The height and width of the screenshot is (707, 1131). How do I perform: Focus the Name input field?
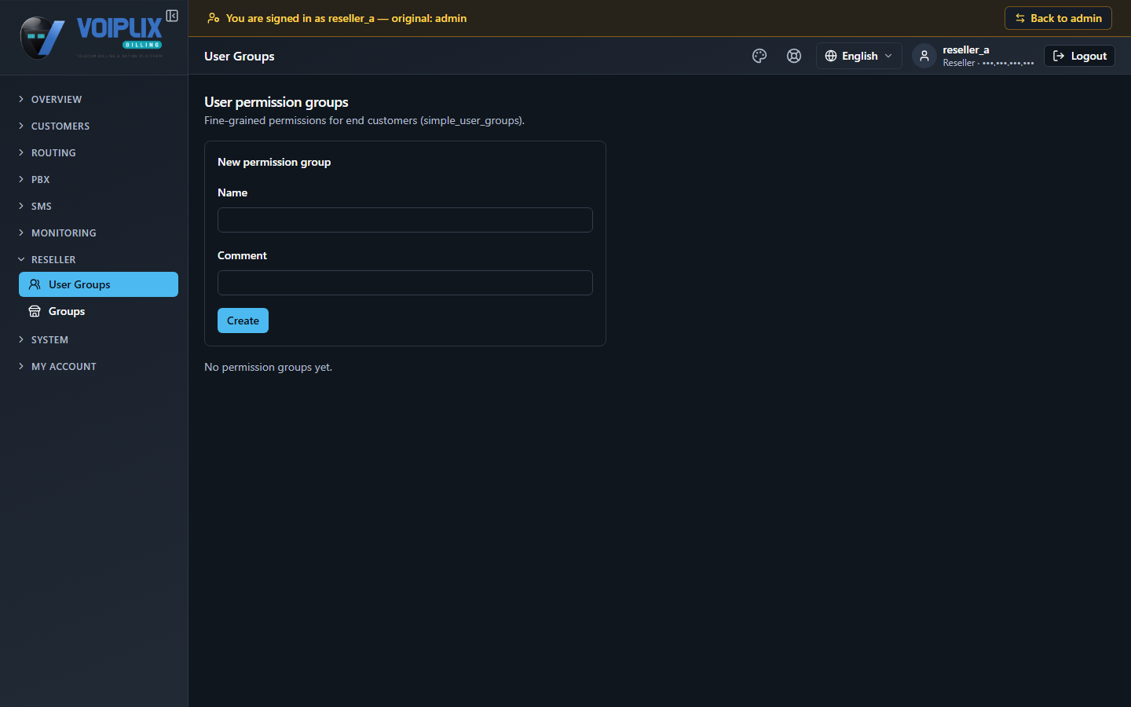405,220
